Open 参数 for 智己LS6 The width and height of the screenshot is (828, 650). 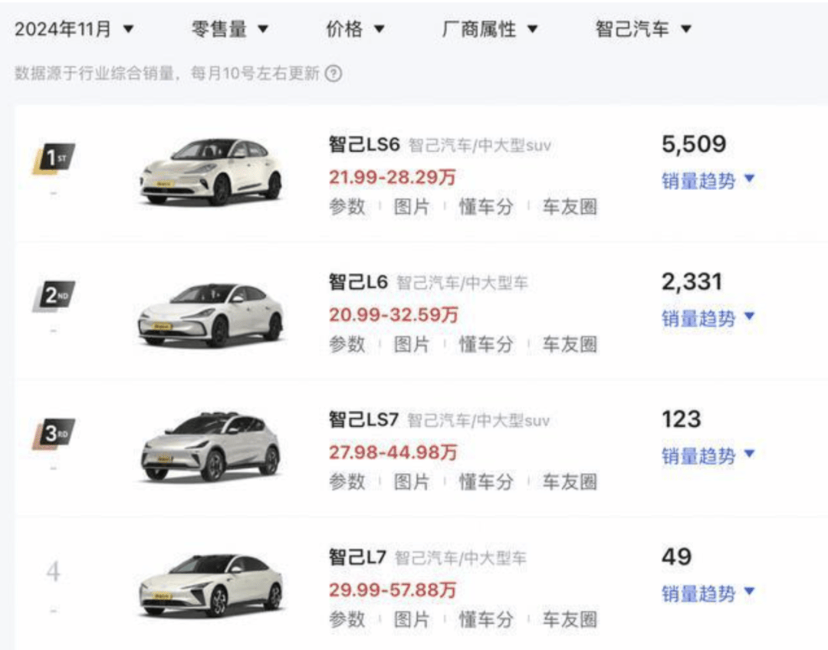347,206
